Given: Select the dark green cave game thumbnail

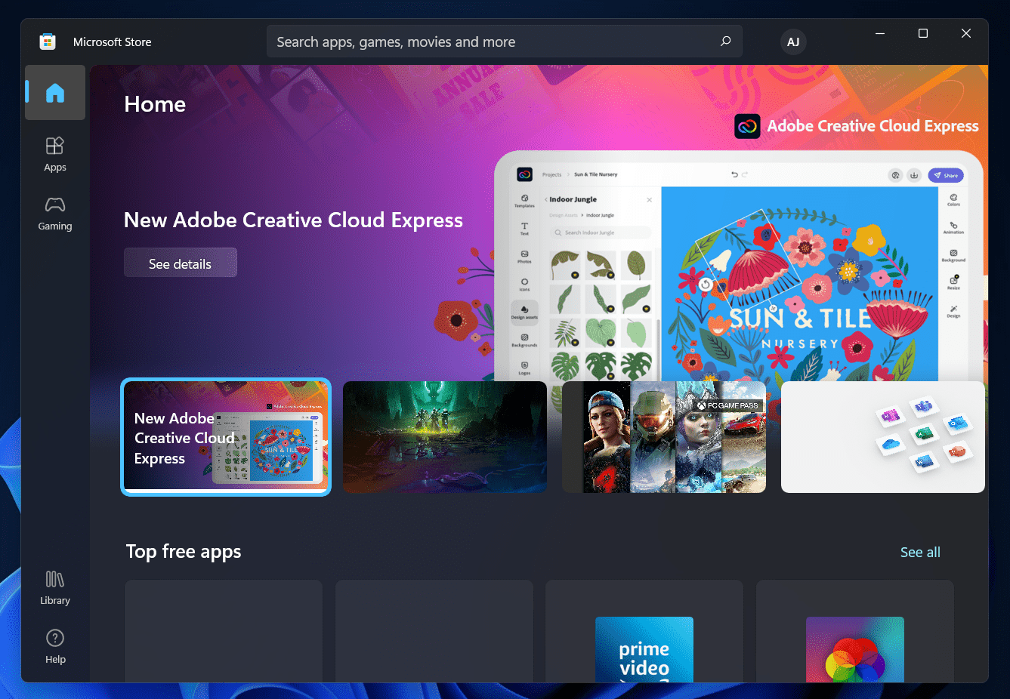Looking at the screenshot, I should (445, 437).
